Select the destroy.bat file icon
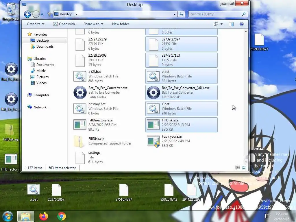Screen dimensions: 296x222 (x=80, y=109)
